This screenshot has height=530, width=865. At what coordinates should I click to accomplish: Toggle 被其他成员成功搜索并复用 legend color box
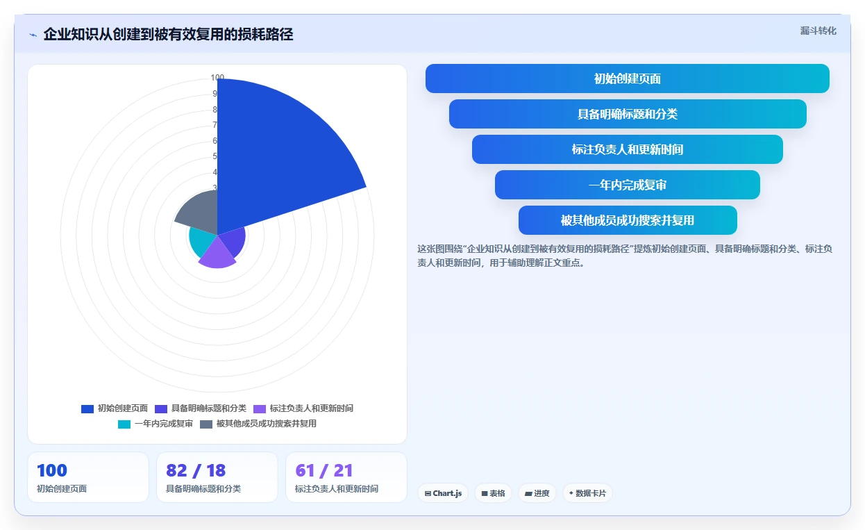point(206,424)
